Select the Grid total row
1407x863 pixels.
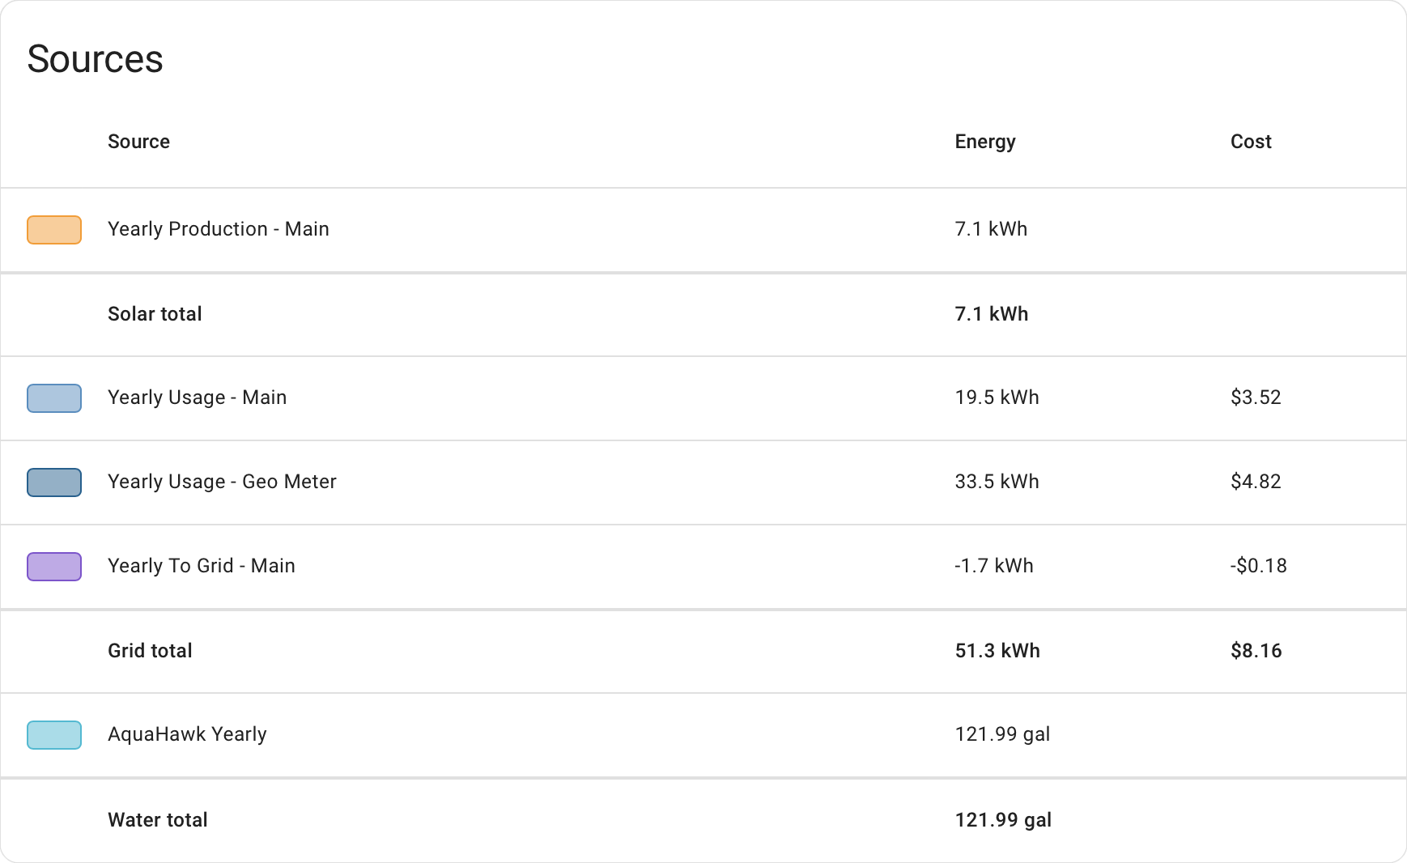pyautogui.click(x=150, y=651)
